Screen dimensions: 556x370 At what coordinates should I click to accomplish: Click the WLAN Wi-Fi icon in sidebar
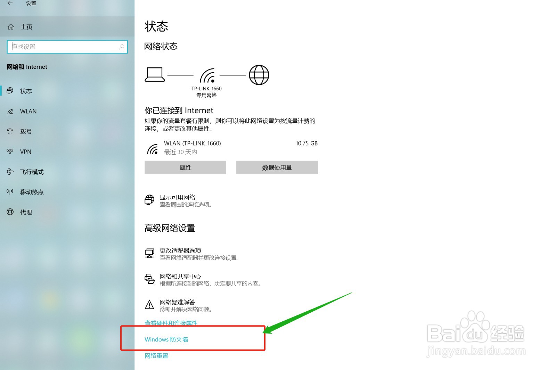(10, 111)
